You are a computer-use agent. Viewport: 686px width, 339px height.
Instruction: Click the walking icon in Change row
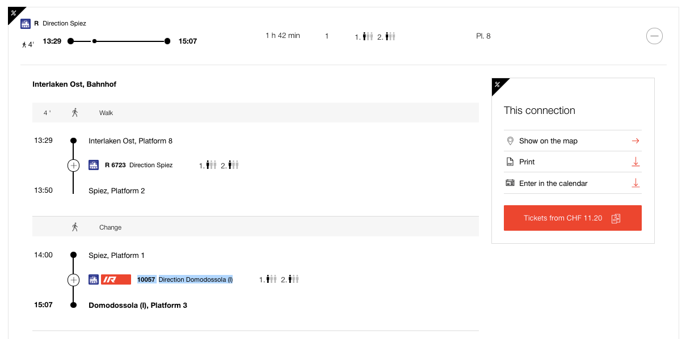point(74,227)
